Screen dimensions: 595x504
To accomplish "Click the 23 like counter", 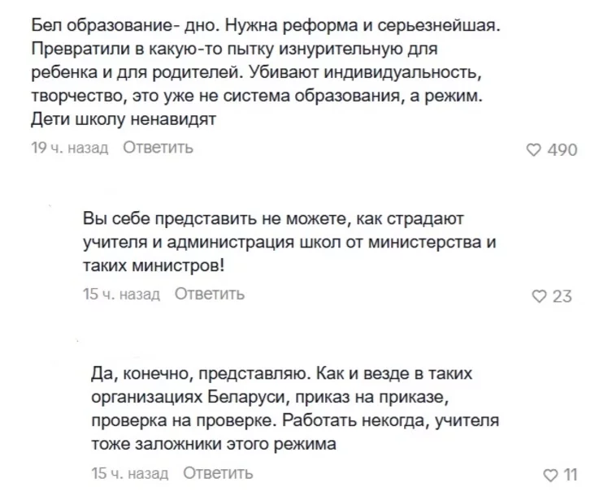I will pyautogui.click(x=562, y=296).
